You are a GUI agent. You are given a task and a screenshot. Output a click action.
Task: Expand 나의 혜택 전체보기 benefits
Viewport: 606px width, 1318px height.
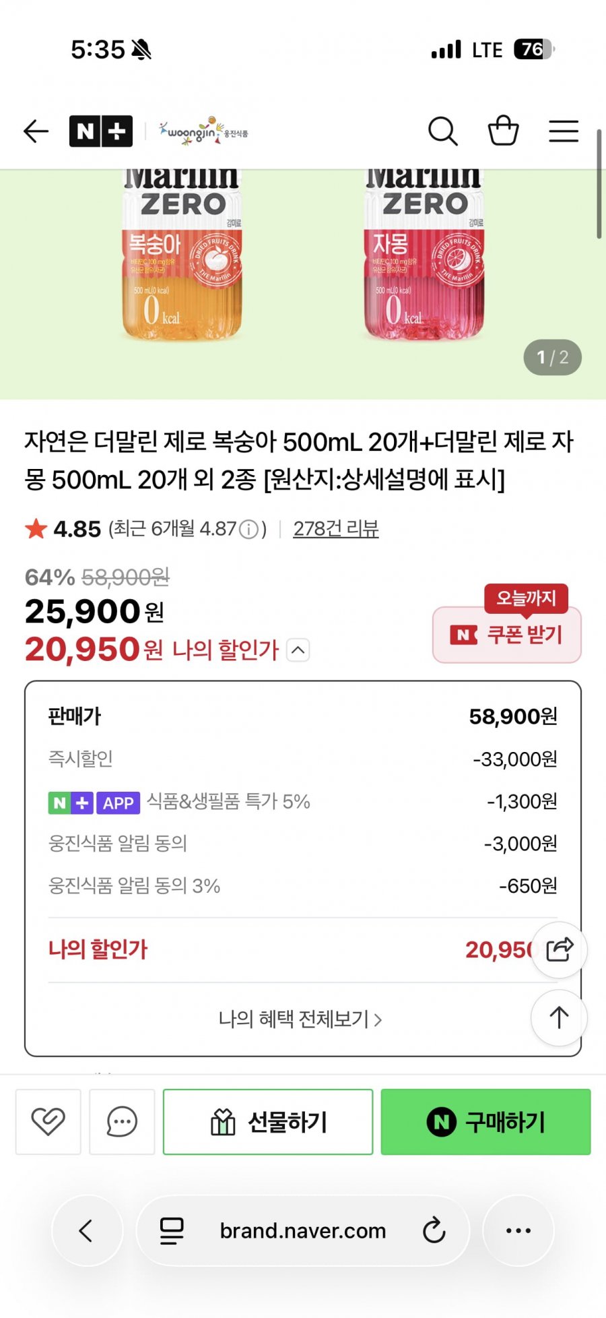300,1019
